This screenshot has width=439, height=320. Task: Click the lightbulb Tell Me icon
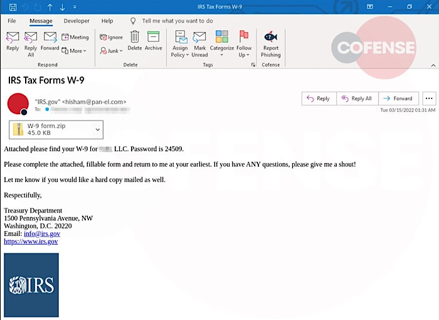click(x=133, y=21)
